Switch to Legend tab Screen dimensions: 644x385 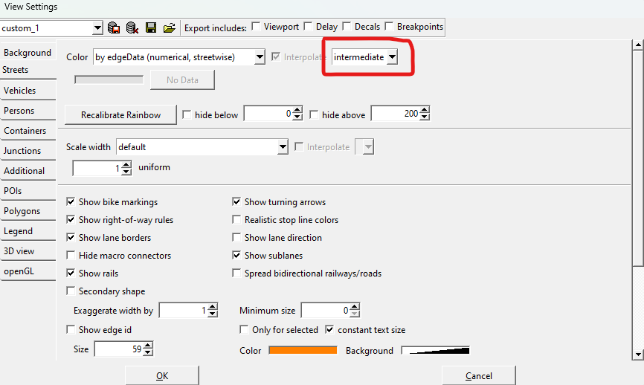click(28, 231)
